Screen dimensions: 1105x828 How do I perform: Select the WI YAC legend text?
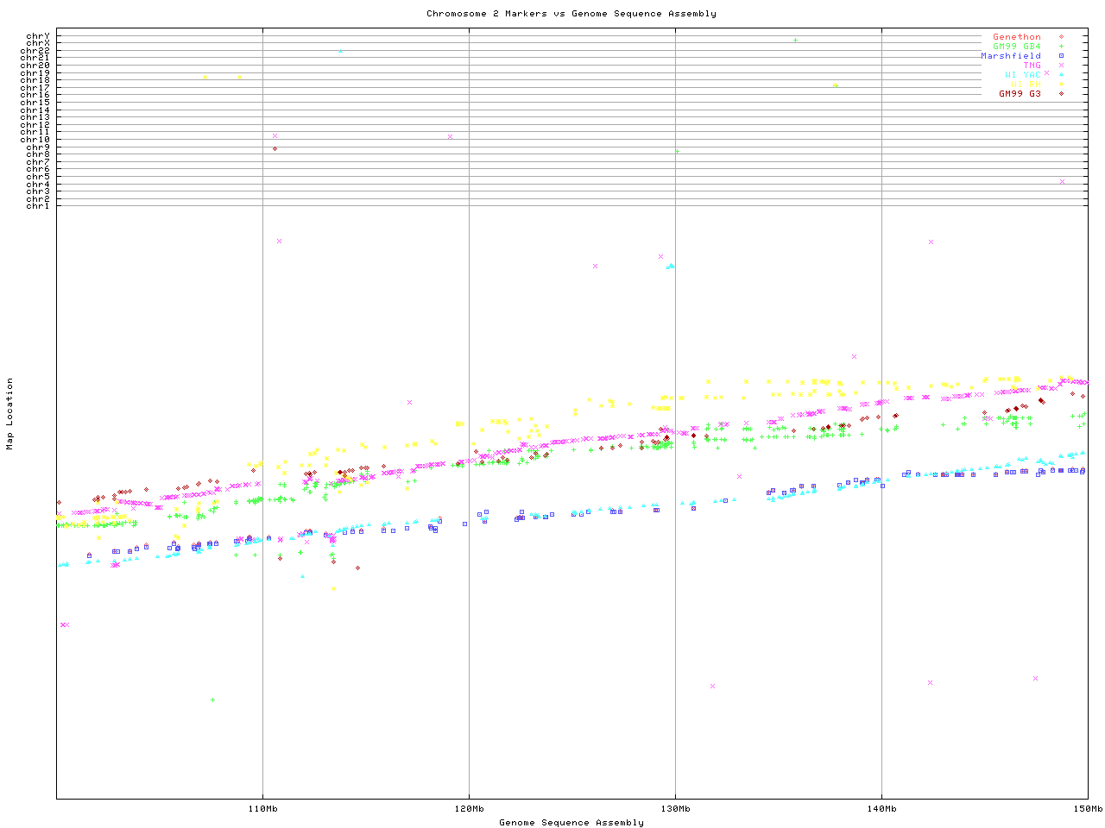[1023, 75]
